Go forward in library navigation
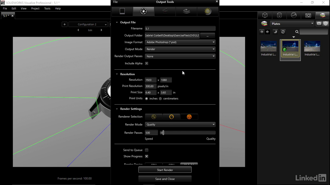This screenshot has width=330, height=185. 268,32
